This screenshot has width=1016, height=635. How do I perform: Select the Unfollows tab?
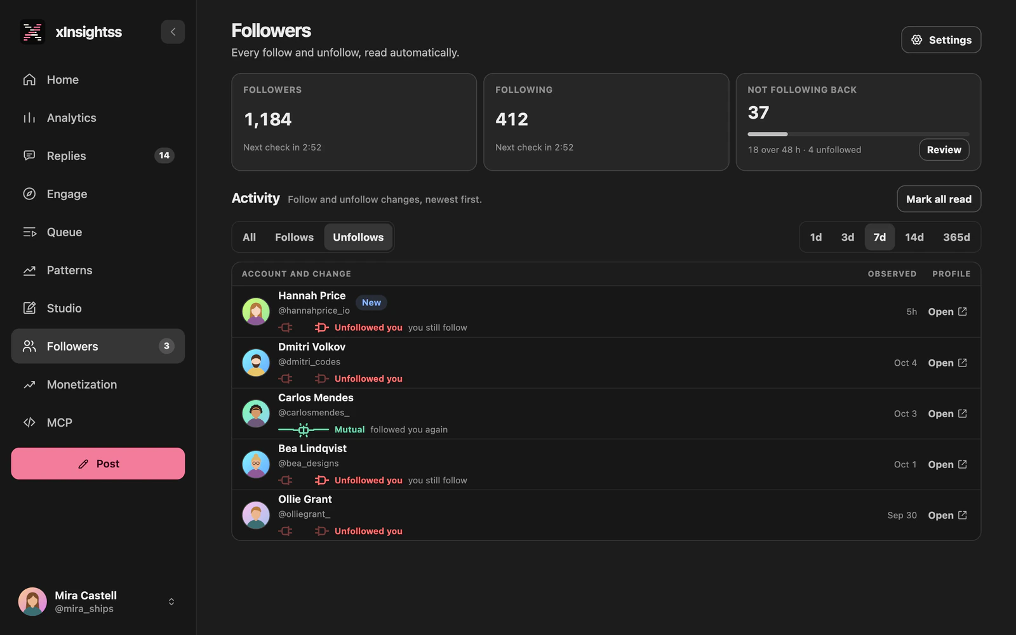(x=358, y=237)
